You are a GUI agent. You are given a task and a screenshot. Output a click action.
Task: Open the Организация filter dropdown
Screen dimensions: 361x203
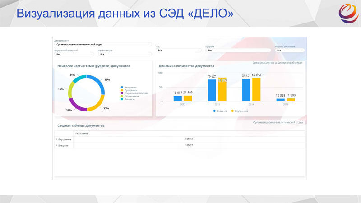point(125,54)
